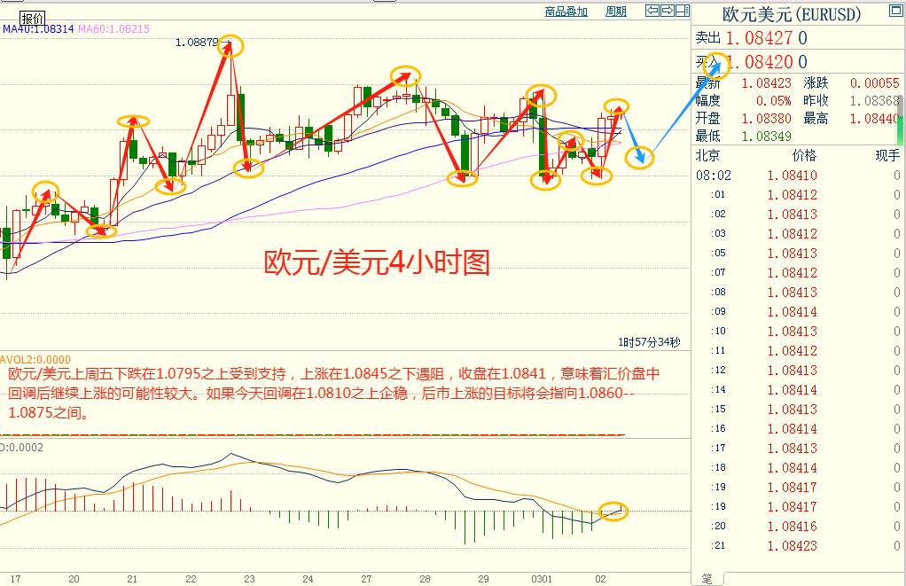This screenshot has width=906, height=586.
Task: Select the 笔 tick tab at bottom
Action: click(707, 579)
